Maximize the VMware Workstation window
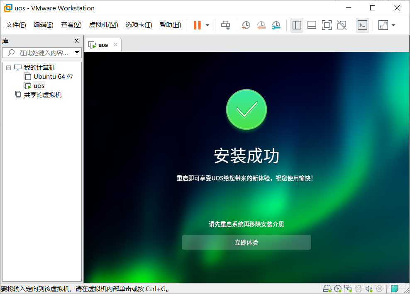This screenshot has width=410, height=294. (373, 8)
